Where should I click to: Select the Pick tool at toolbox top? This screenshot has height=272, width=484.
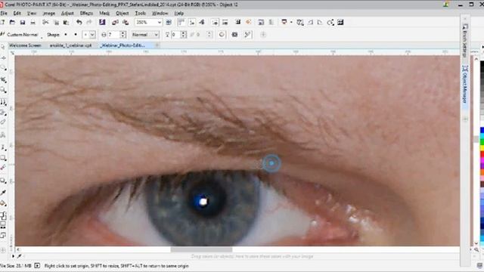(x=3, y=47)
